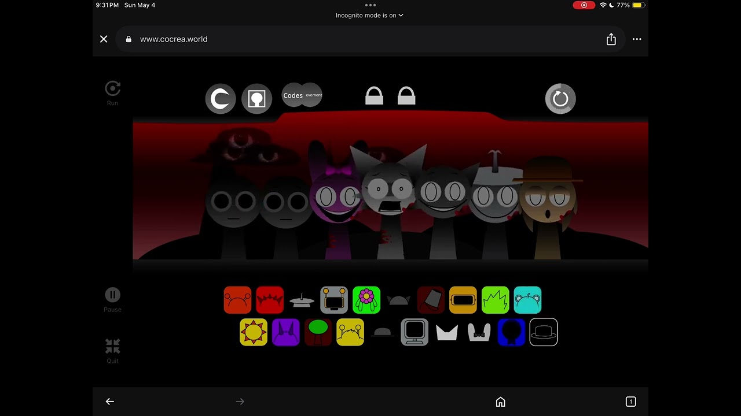This screenshot has width=741, height=416.
Task: Pick the yellow antenna face icon
Action: 350,332
